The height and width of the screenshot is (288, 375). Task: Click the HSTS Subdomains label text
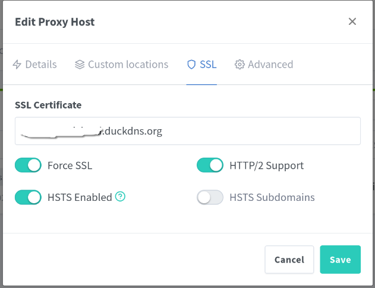click(272, 197)
